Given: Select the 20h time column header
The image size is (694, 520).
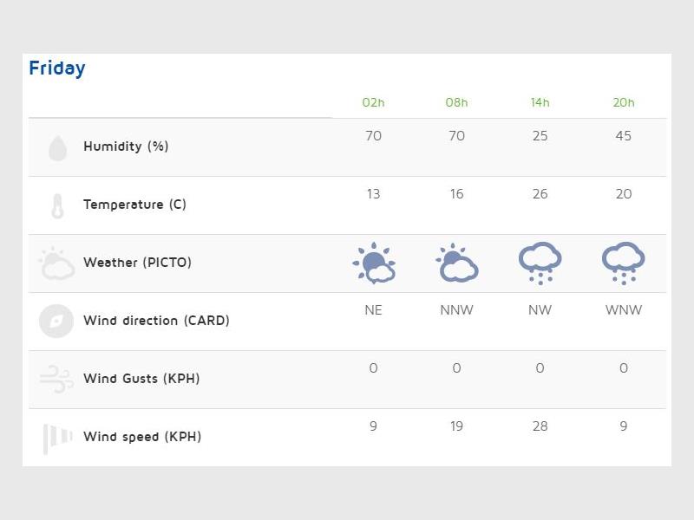Looking at the screenshot, I should pyautogui.click(x=623, y=102).
